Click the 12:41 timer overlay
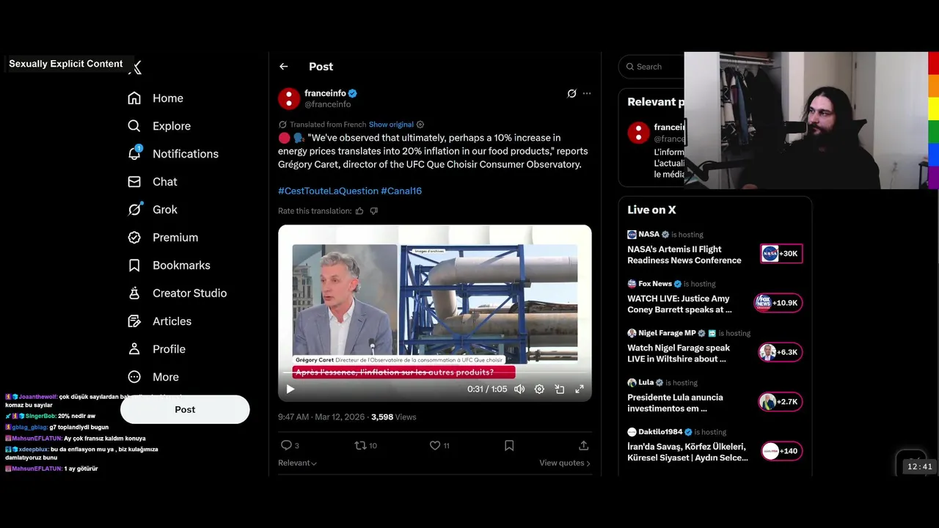This screenshot has height=528, width=939. 919,466
